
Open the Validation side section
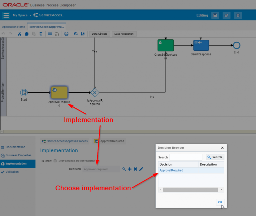click(12, 172)
